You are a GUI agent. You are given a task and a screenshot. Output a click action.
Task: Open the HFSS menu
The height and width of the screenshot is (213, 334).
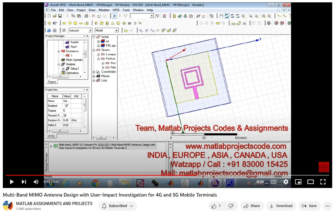[116, 10]
